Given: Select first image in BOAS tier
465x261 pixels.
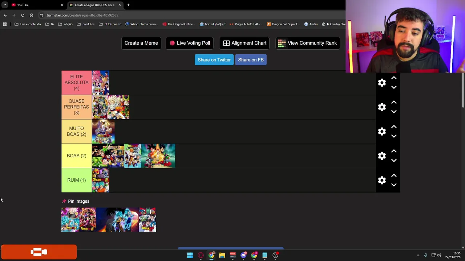Looking at the screenshot, I should (108, 156).
